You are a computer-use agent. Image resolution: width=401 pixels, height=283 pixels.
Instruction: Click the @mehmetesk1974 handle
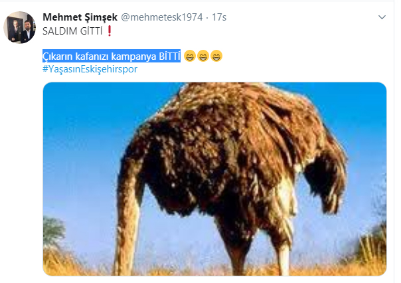[x=161, y=17]
